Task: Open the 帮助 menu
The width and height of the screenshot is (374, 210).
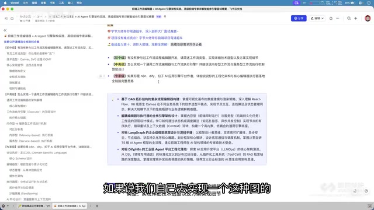Action: 79,3
